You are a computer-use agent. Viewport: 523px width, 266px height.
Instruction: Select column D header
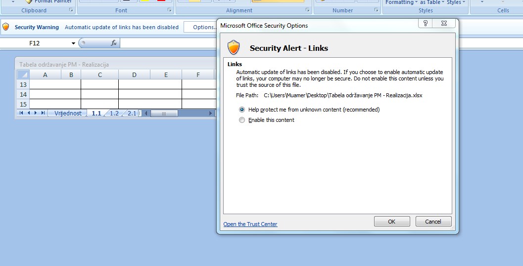(x=134, y=75)
